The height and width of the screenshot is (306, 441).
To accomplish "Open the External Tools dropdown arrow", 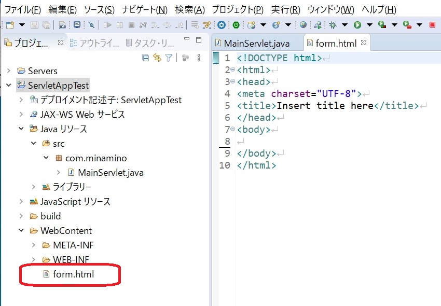I will 419,25.
